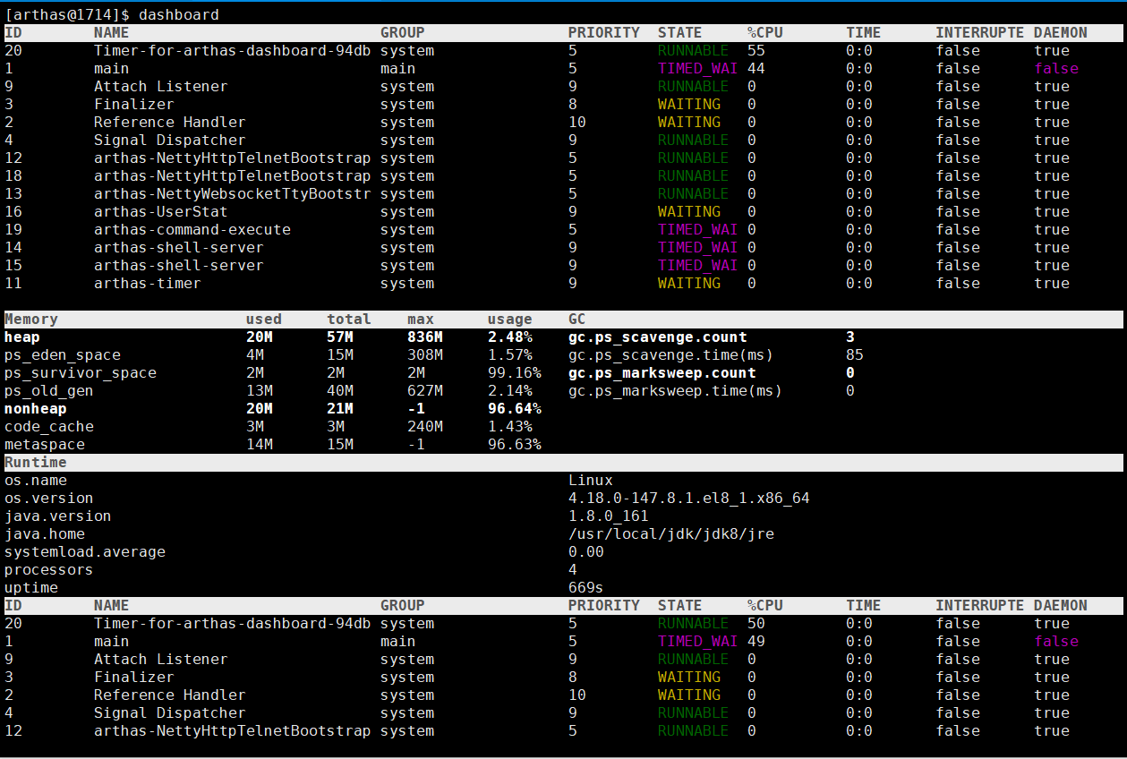The width and height of the screenshot is (1127, 759).
Task: Click Java version value 1.8.0_161
Action: point(609,516)
